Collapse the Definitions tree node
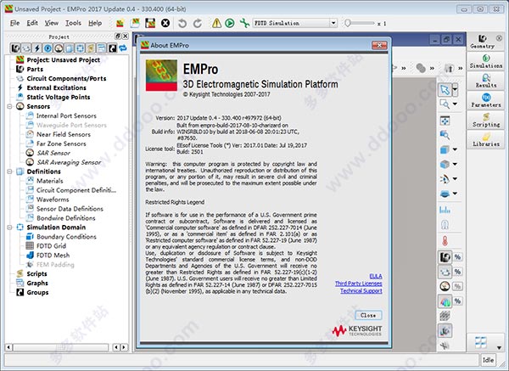Screen dimensions: 509x371 [9, 171]
